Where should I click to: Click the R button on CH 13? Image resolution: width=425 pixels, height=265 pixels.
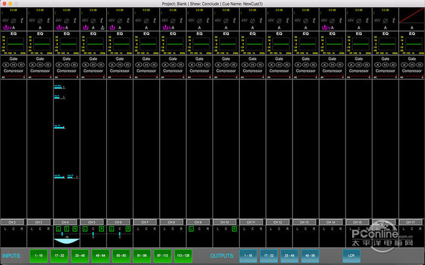tap(313, 64)
